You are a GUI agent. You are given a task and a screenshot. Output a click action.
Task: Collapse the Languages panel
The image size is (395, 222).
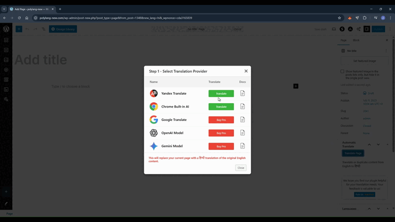click(388, 209)
